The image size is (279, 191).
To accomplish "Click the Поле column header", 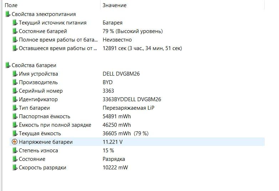I will tap(11, 5).
